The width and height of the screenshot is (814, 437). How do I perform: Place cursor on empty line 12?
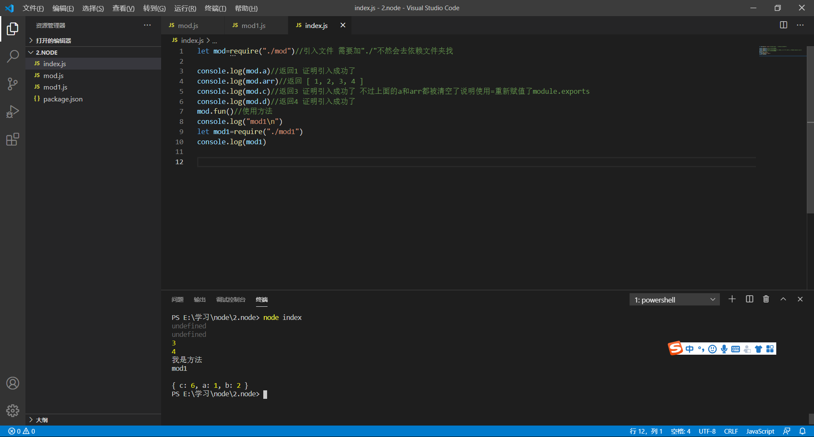tap(476, 162)
